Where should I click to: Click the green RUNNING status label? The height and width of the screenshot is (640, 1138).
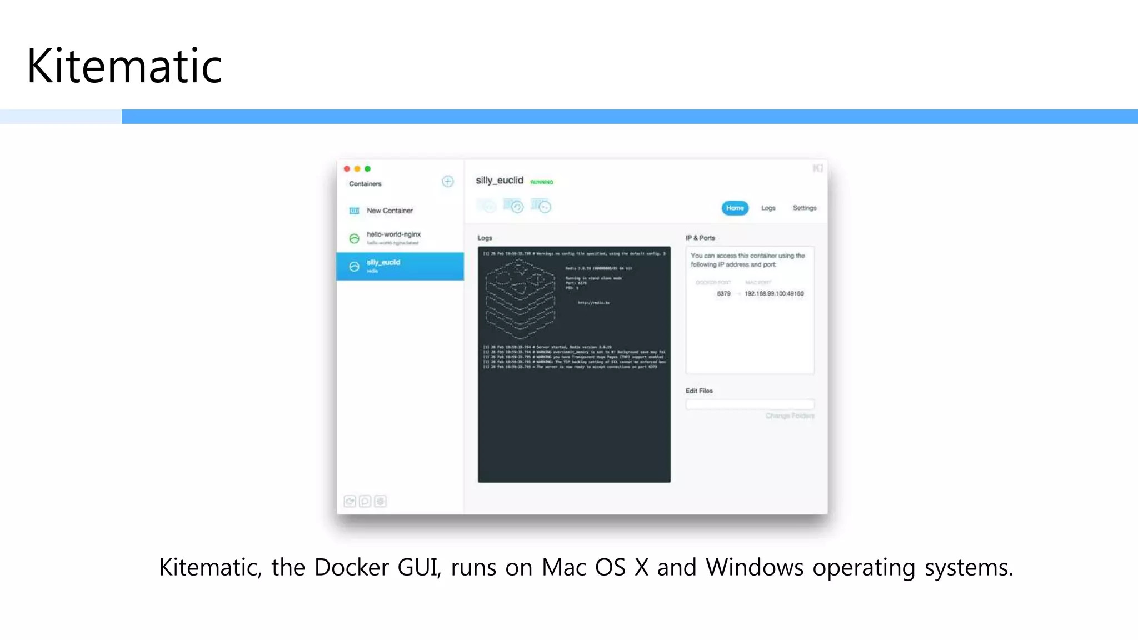pyautogui.click(x=542, y=182)
